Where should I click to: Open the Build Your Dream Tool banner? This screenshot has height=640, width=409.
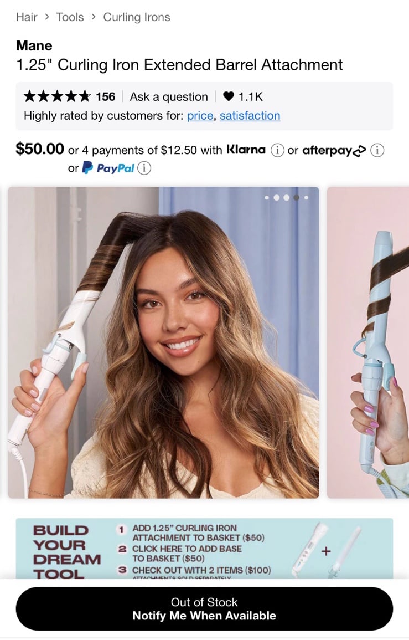click(204, 549)
